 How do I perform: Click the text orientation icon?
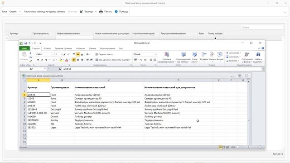click(x=88, y=54)
